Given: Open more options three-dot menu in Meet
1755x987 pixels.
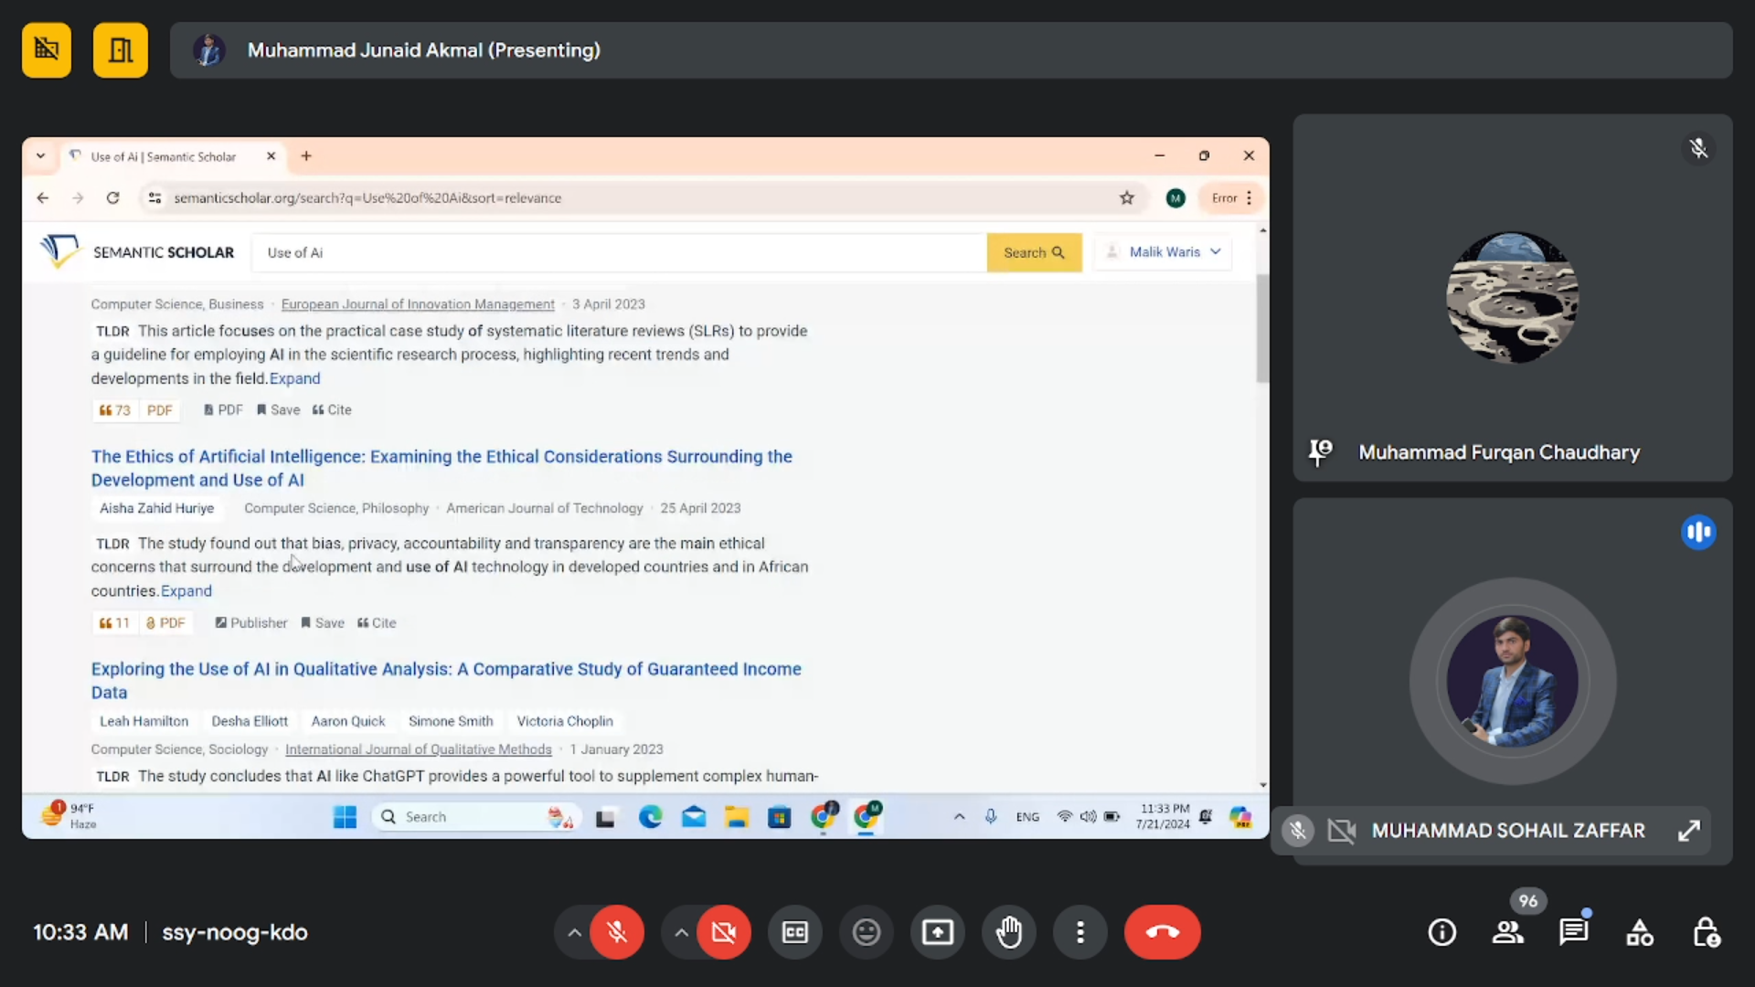Looking at the screenshot, I should [1080, 932].
